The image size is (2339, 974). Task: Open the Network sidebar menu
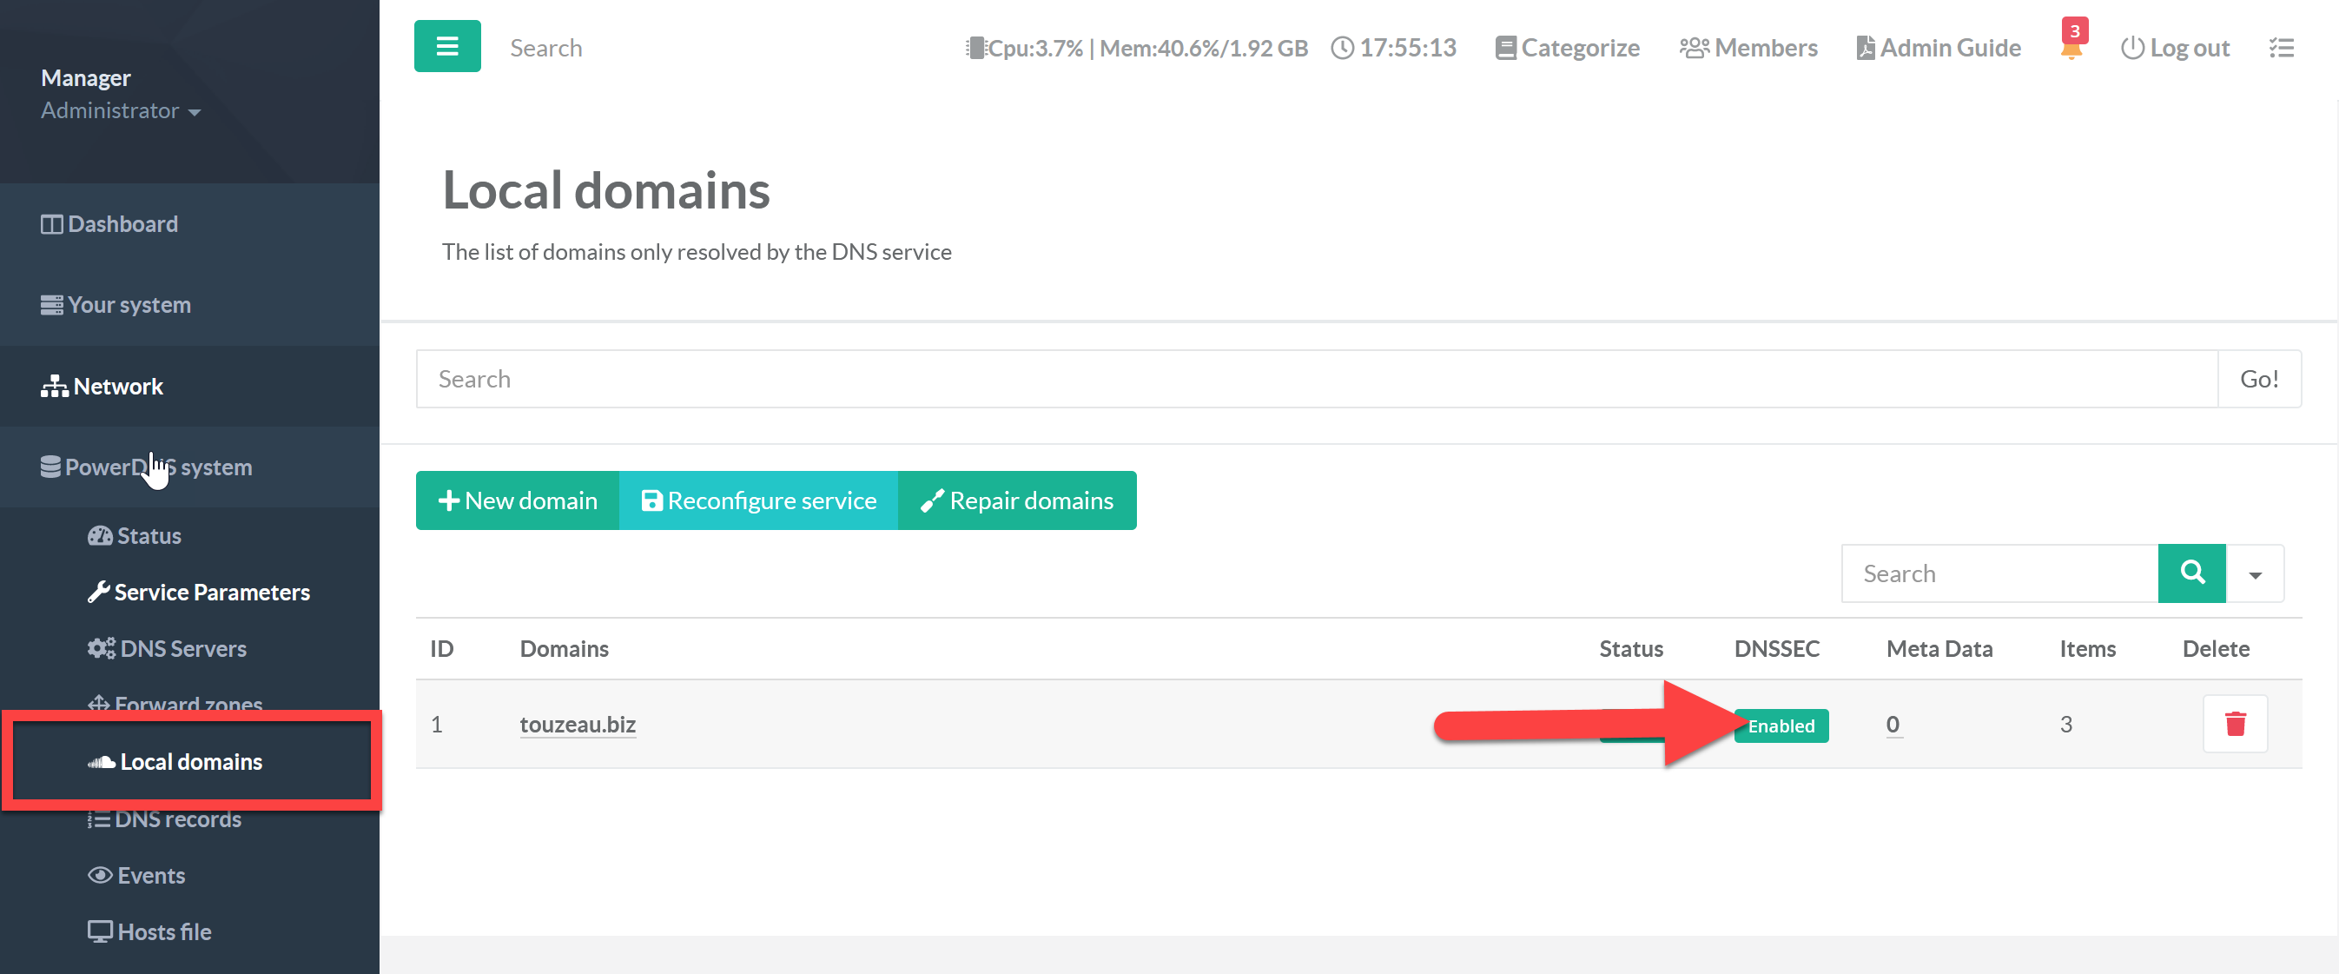(118, 386)
